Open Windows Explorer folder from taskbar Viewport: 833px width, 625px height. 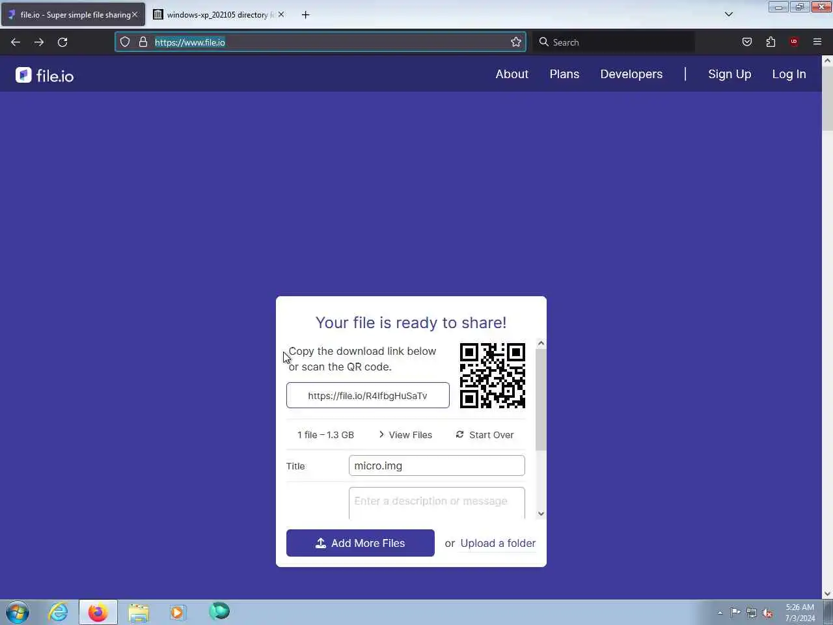[139, 612]
